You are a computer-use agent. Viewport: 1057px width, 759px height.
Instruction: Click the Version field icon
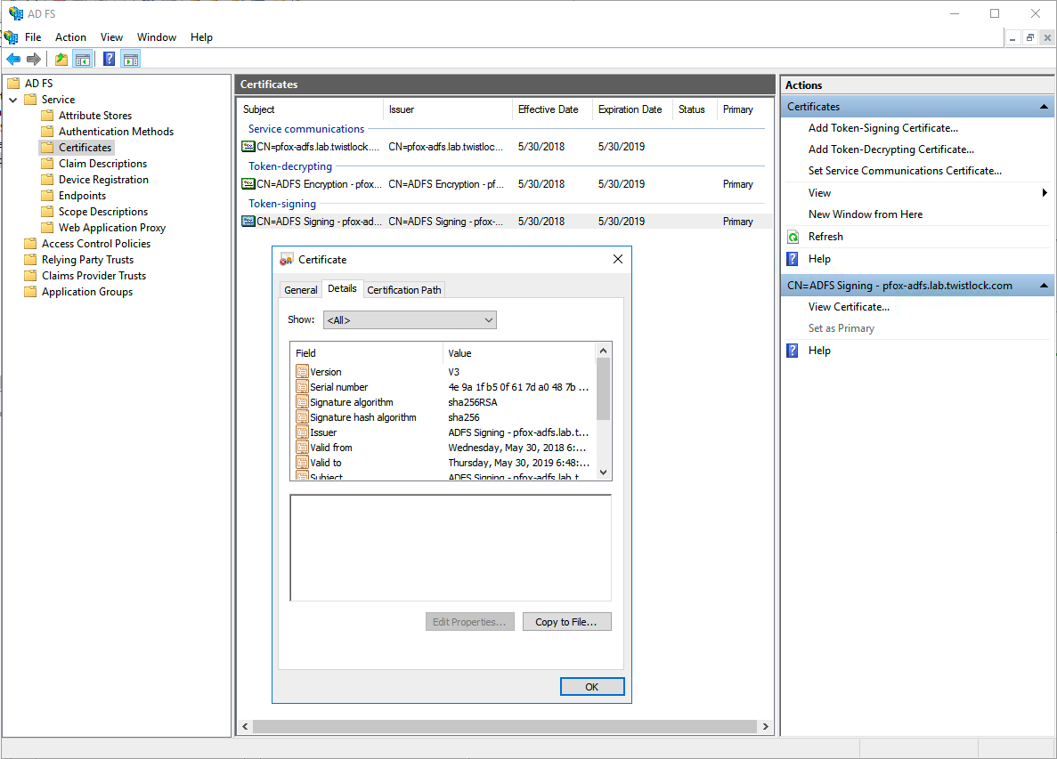[x=302, y=372]
